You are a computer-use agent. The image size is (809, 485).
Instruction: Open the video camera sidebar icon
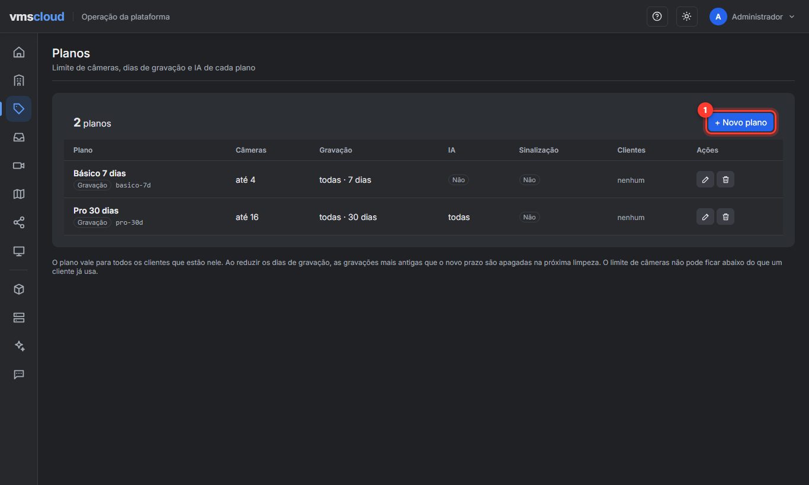click(x=19, y=166)
